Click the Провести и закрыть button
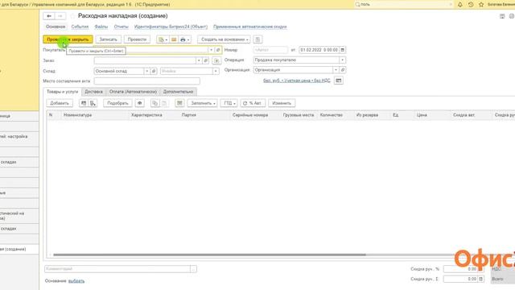Screen dimensions: 515x290 click(68, 39)
